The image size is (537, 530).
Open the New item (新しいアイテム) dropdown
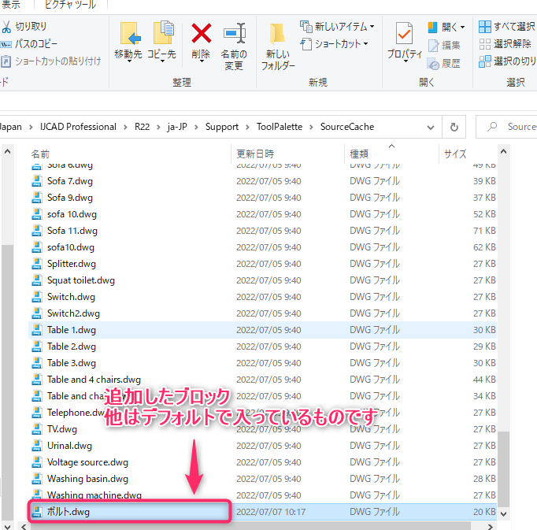(x=337, y=26)
